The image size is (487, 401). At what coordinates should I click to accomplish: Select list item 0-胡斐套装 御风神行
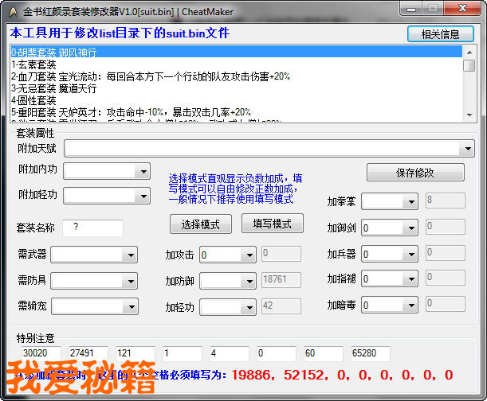tap(236, 52)
